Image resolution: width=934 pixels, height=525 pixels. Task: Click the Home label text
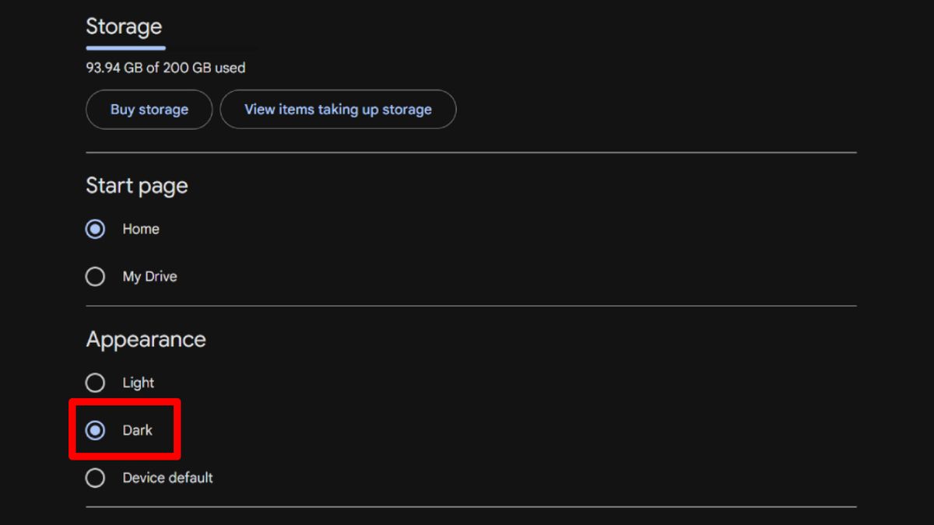tap(140, 229)
